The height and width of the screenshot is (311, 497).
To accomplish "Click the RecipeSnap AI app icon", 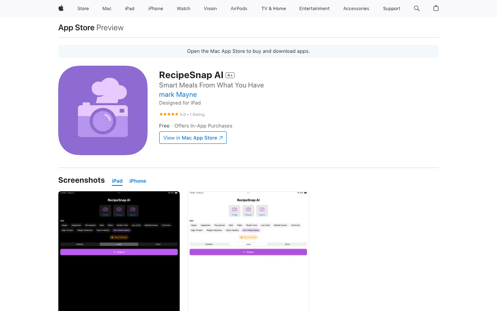I will [103, 110].
